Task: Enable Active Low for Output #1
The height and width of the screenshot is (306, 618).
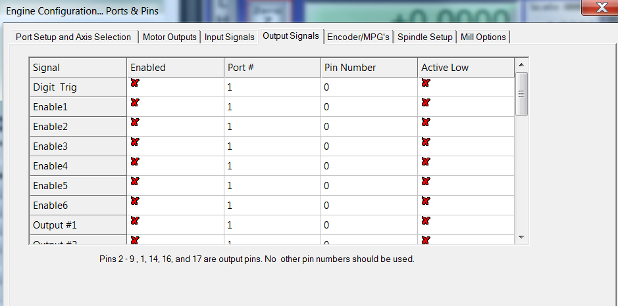Action: [425, 221]
